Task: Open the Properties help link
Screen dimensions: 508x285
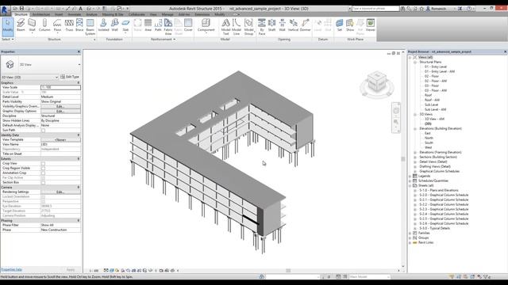Action: (x=12, y=269)
